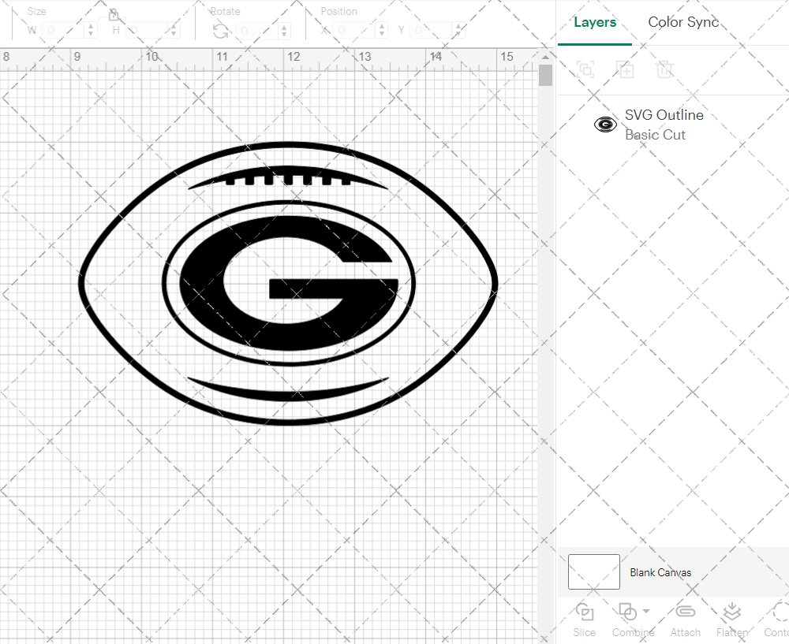Screen dimensions: 789x644
Task: Click the Width size input field
Action: [63, 31]
